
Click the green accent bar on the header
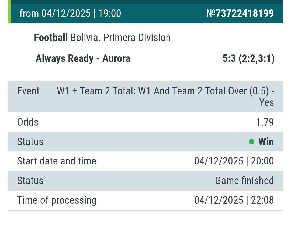pos(9,12)
